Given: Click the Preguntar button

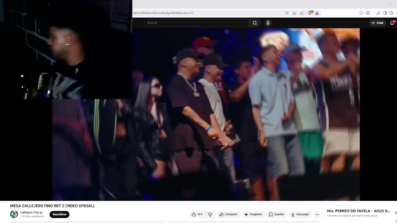Looking at the screenshot, I should [253, 214].
